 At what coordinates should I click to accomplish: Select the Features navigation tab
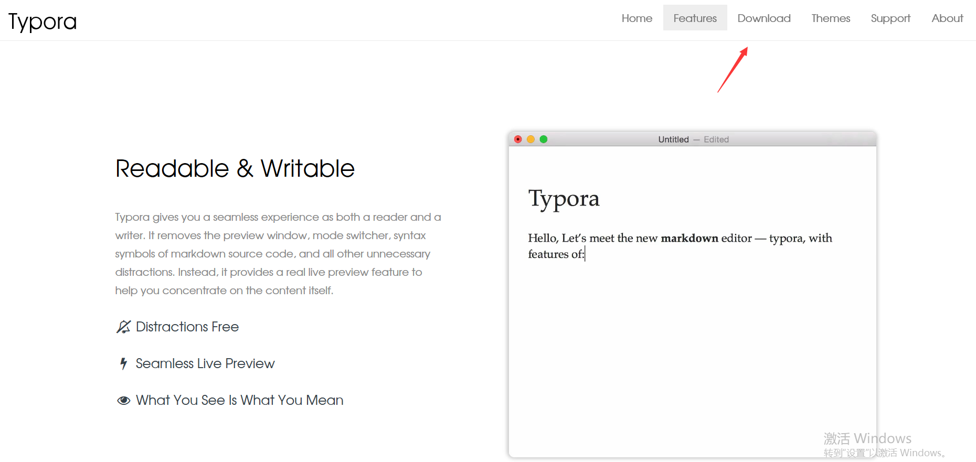695,18
